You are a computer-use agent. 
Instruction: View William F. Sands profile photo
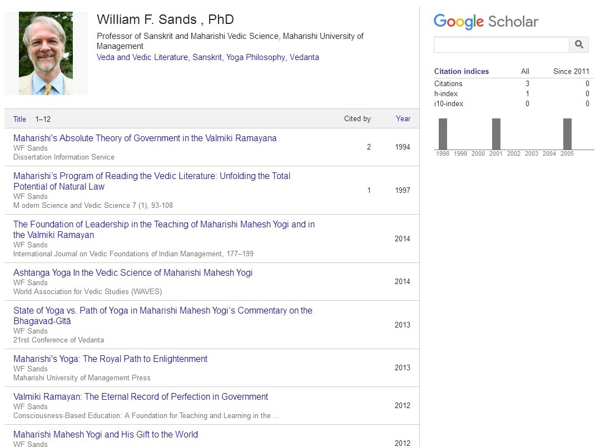tap(46, 53)
